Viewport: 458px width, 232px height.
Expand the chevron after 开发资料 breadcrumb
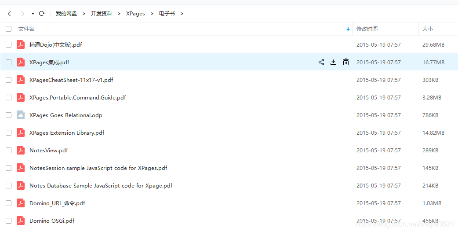tap(119, 14)
